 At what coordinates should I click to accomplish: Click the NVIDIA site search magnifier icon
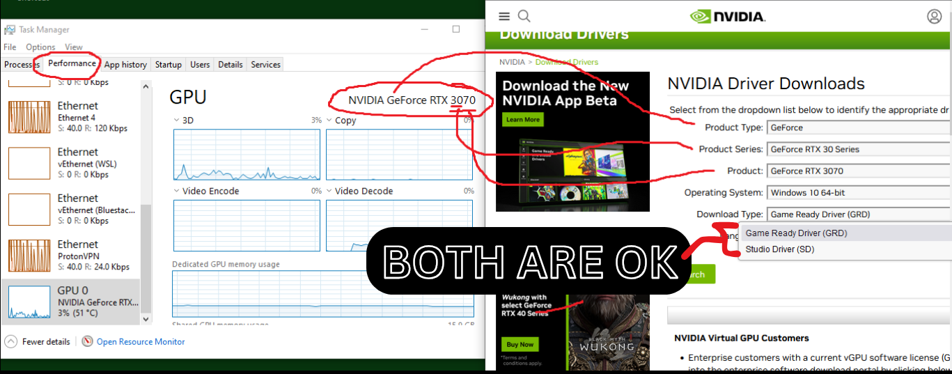click(x=524, y=16)
